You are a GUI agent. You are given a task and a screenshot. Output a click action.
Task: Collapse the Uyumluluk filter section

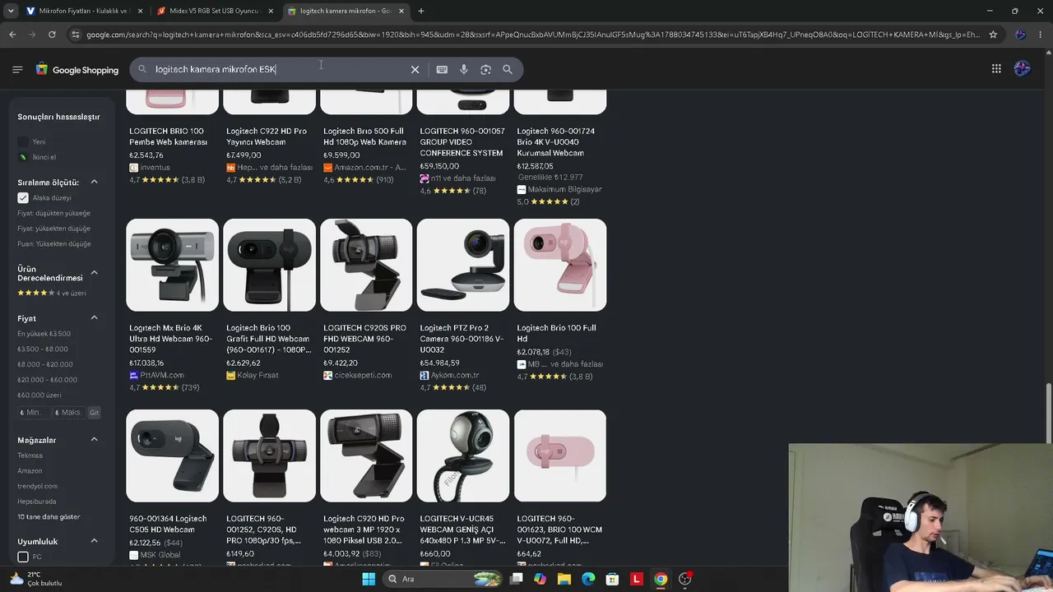click(x=94, y=541)
